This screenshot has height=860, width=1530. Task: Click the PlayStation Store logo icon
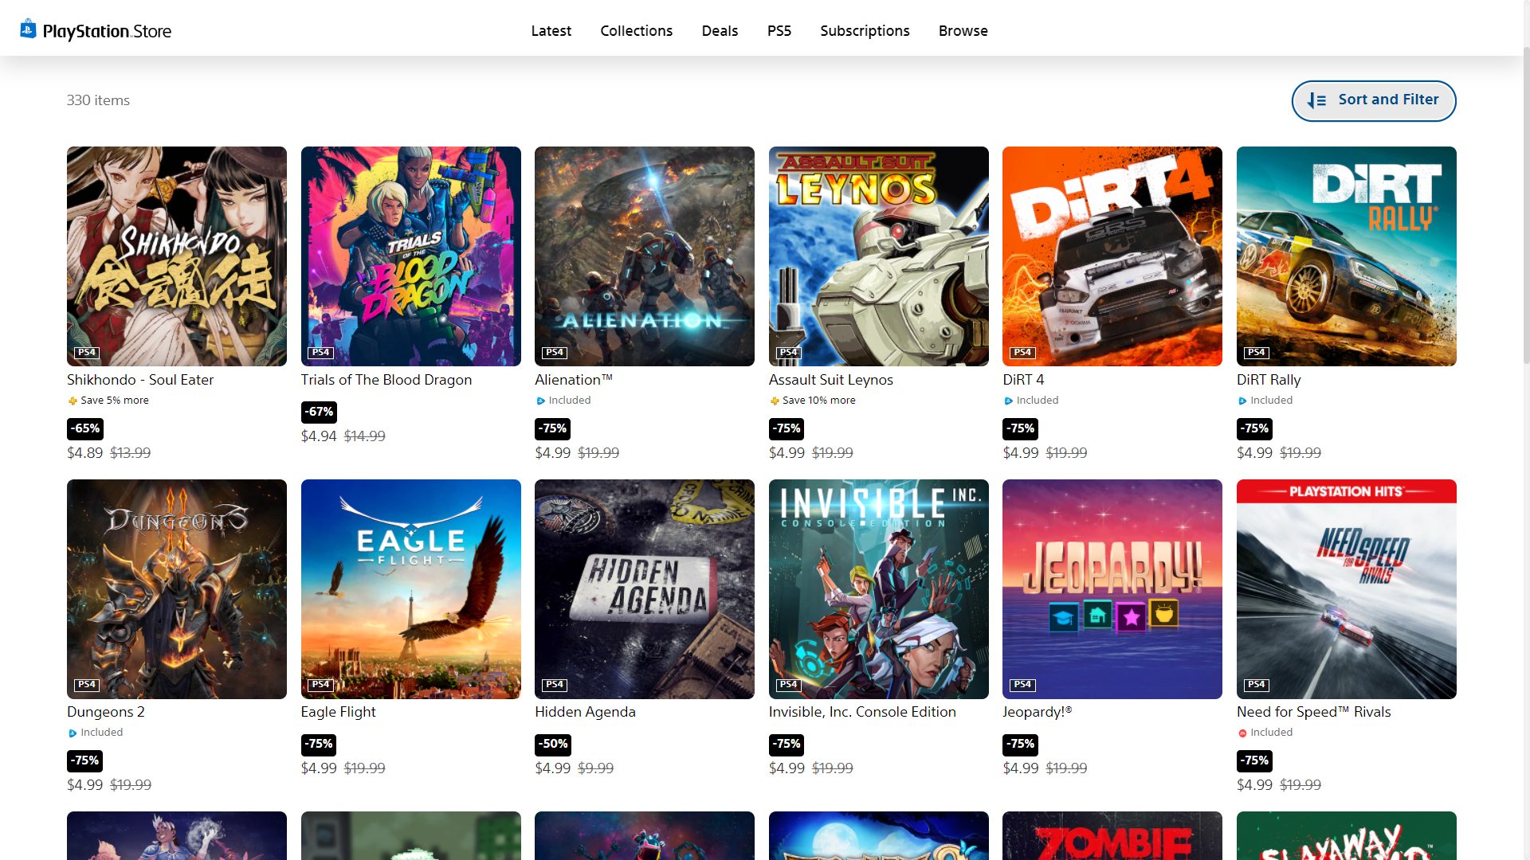[28, 29]
